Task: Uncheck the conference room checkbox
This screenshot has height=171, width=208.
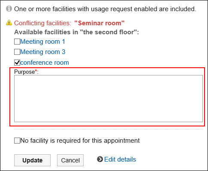Action: pos(17,63)
